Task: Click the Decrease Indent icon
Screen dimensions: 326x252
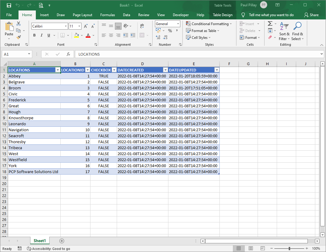Action: (126, 35)
